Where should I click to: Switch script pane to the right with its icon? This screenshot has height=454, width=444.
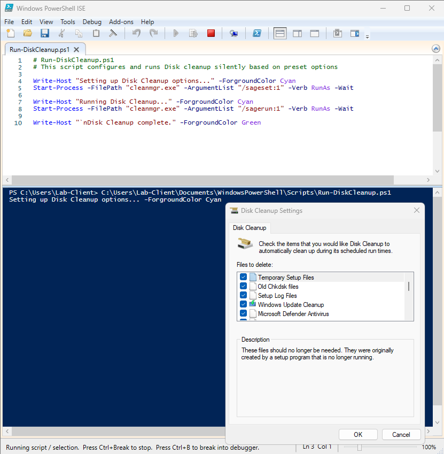[297, 33]
